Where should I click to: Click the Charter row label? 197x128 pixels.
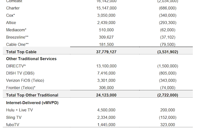[13, 8]
